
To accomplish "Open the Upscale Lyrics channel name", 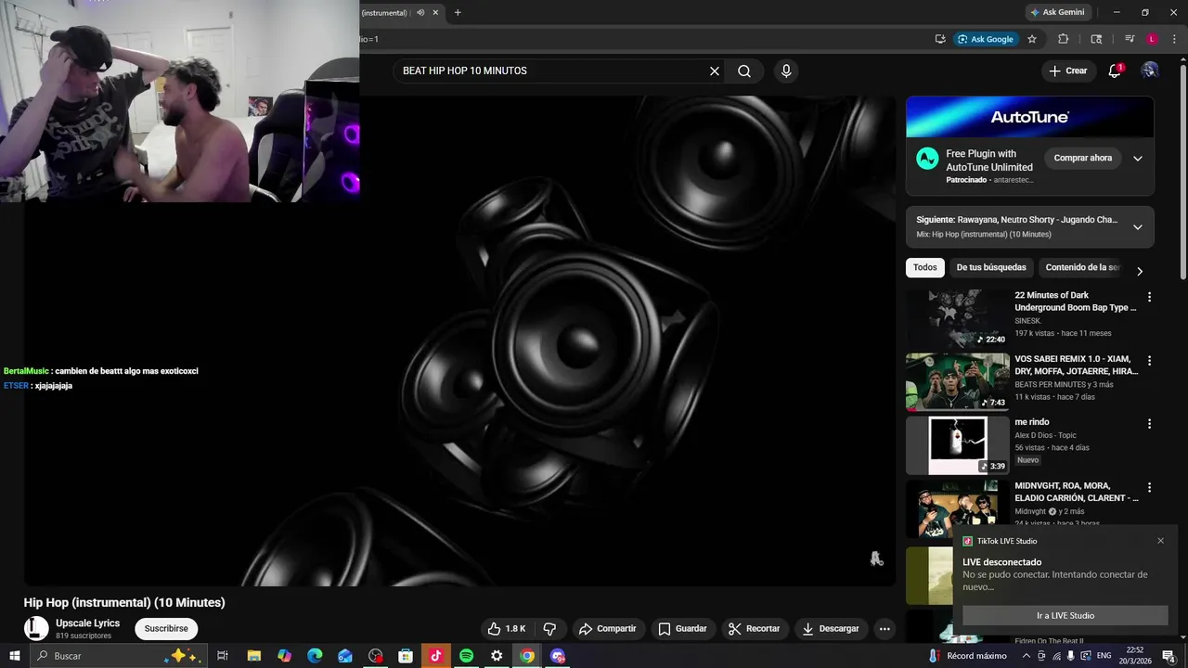I will tap(87, 623).
